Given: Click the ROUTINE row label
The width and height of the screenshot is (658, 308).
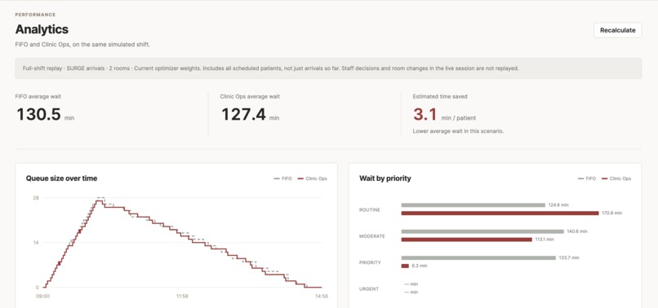Looking at the screenshot, I should [x=370, y=209].
